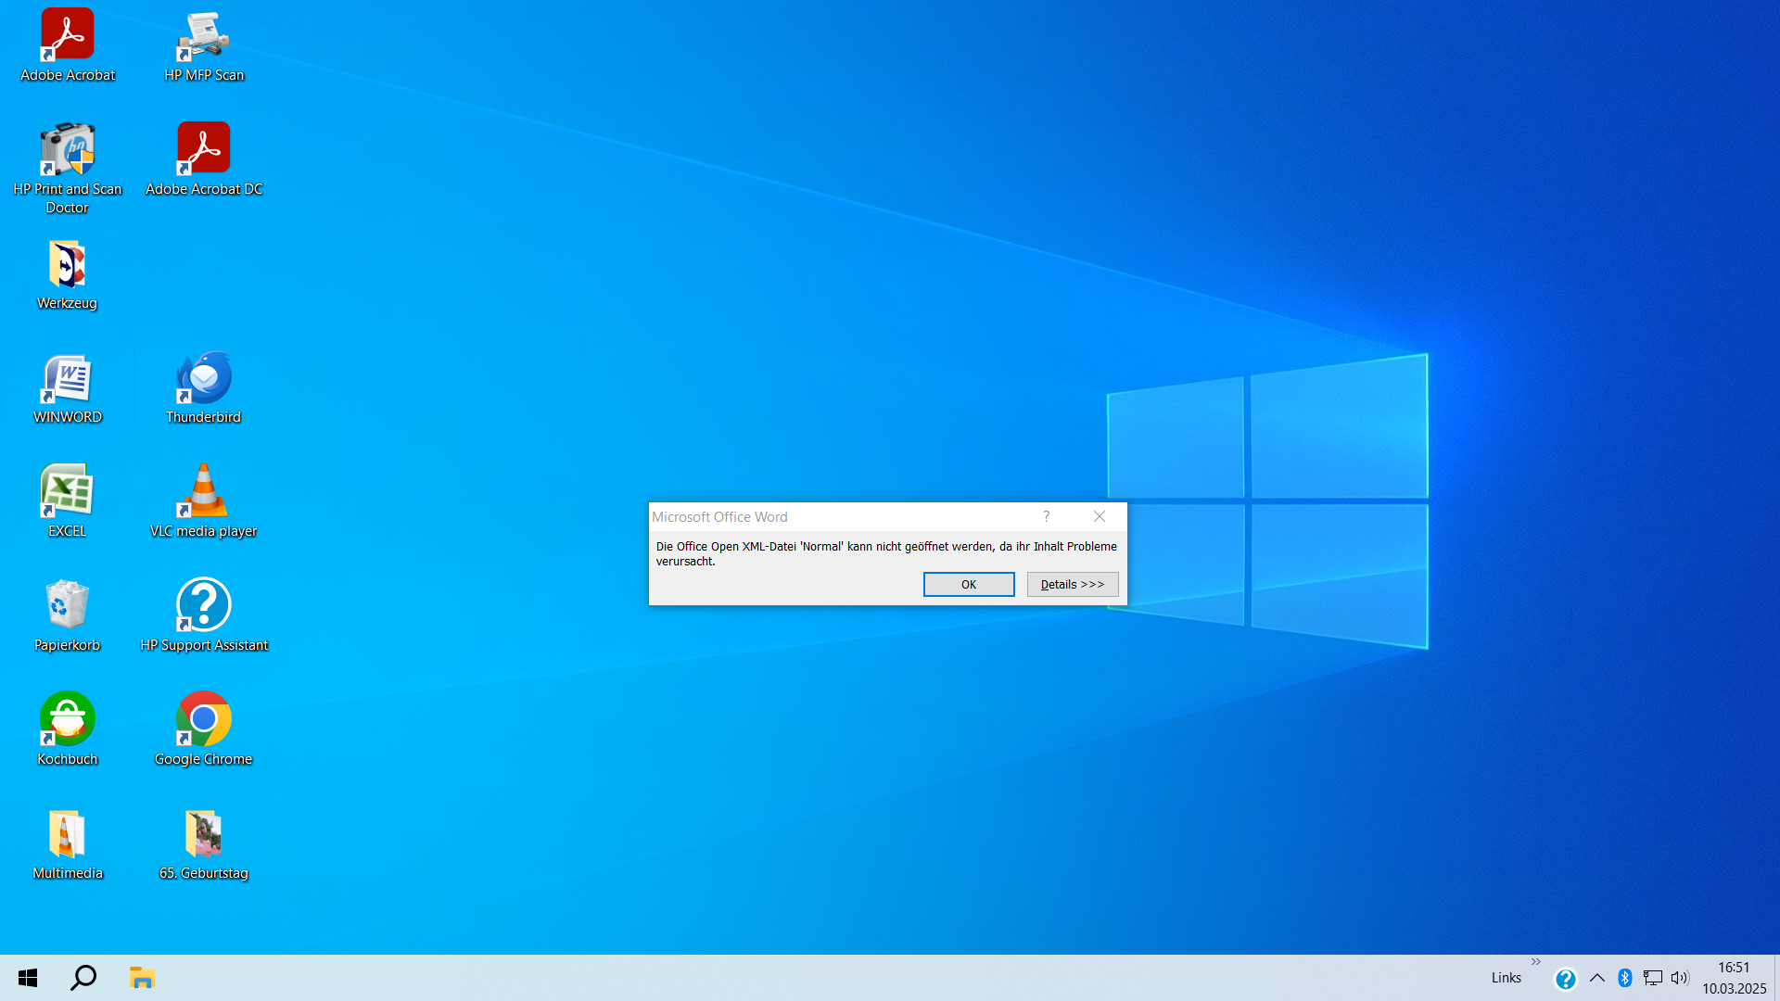This screenshot has height=1001, width=1780.
Task: Open taskbar search magnifier
Action: click(83, 978)
